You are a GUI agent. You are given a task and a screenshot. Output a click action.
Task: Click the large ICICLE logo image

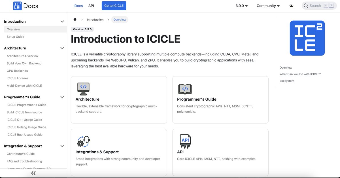307,38
